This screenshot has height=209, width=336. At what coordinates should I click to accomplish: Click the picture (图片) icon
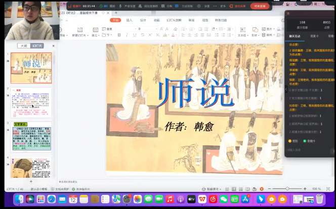pyautogui.click(x=264, y=29)
